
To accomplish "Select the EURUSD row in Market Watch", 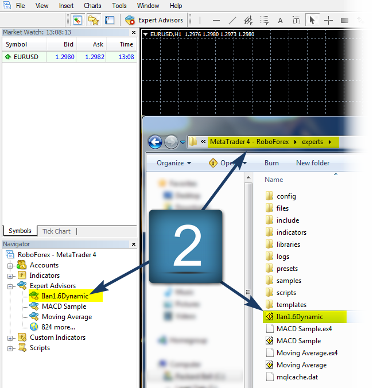I will 26,57.
